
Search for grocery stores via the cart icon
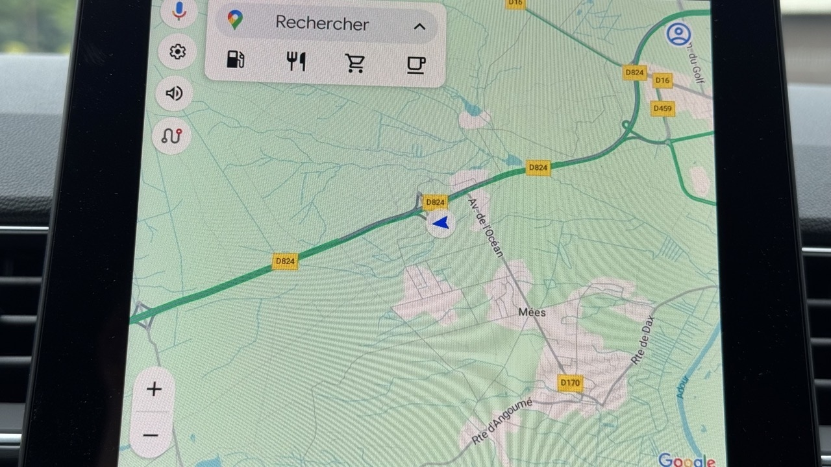pyautogui.click(x=355, y=63)
